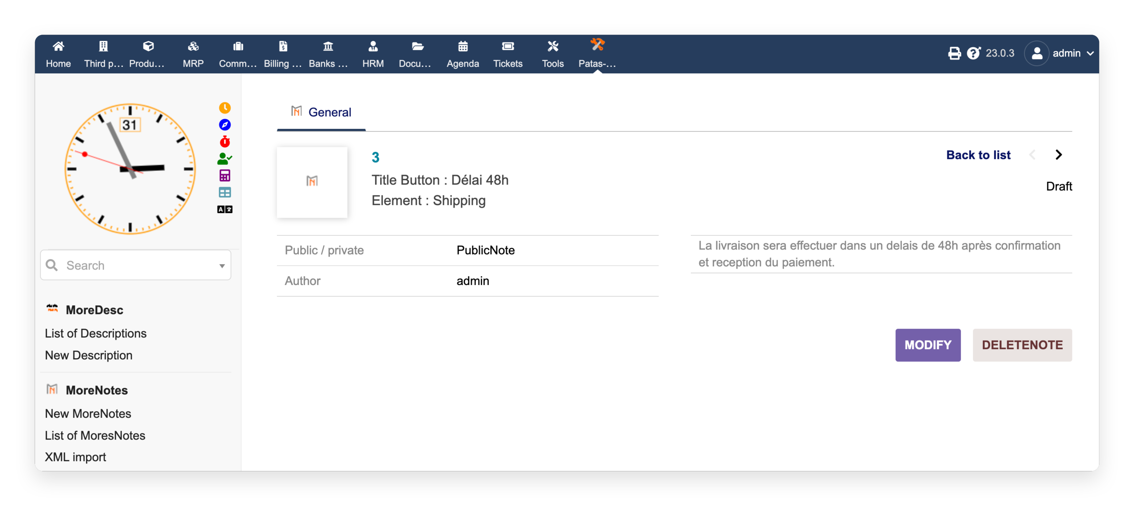
Task: Click the printer icon in the top bar
Action: pos(954,53)
